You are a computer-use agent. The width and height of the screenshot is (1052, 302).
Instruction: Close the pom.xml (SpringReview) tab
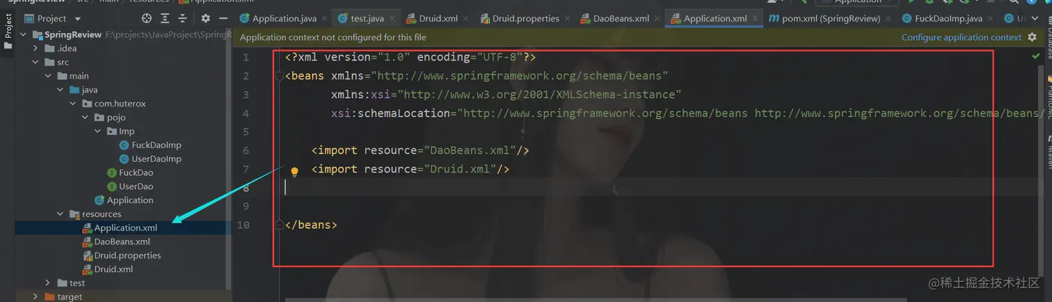(888, 19)
